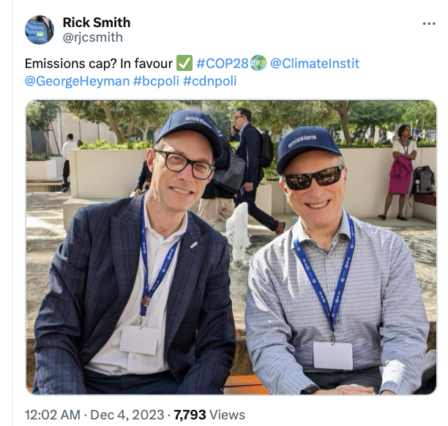Image resolution: width=448 pixels, height=426 pixels.
Task: Click the COP28 globe hashtag emoji
Action: click(258, 63)
